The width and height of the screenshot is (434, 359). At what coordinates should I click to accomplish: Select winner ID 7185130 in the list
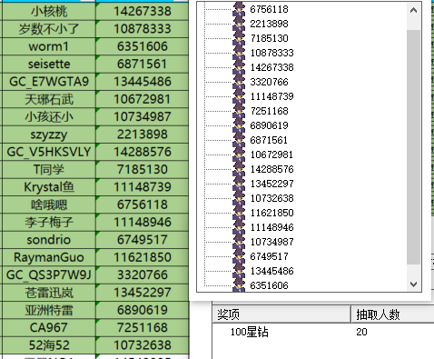click(x=269, y=38)
